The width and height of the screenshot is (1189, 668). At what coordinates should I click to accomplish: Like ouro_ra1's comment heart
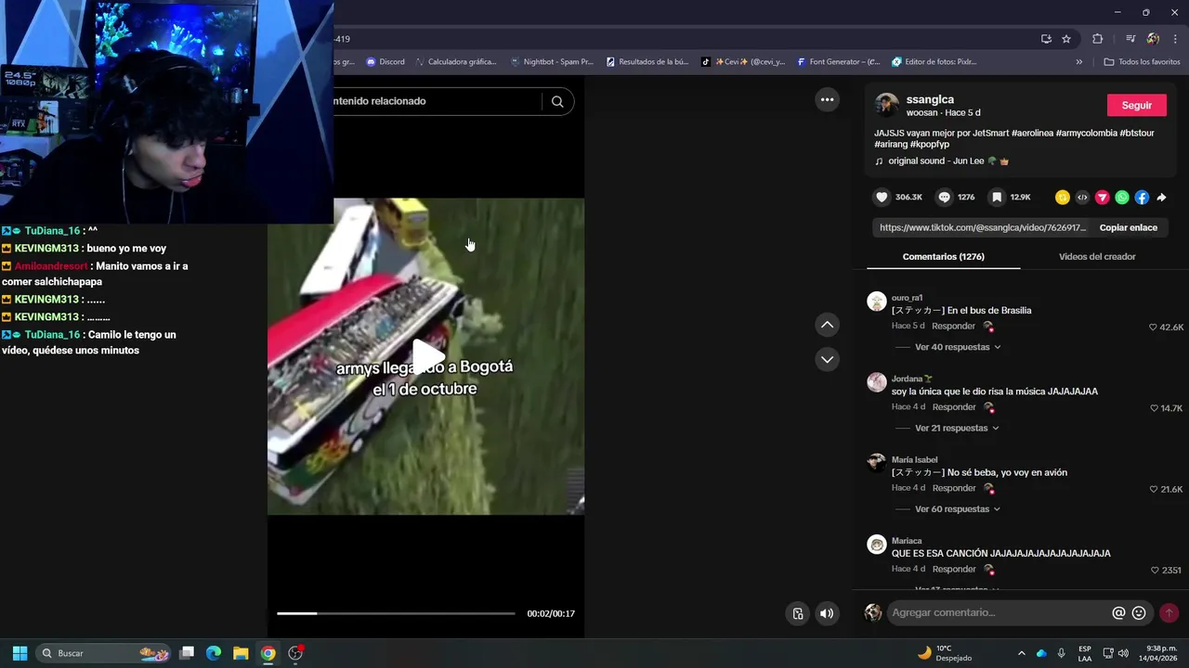[1153, 328]
